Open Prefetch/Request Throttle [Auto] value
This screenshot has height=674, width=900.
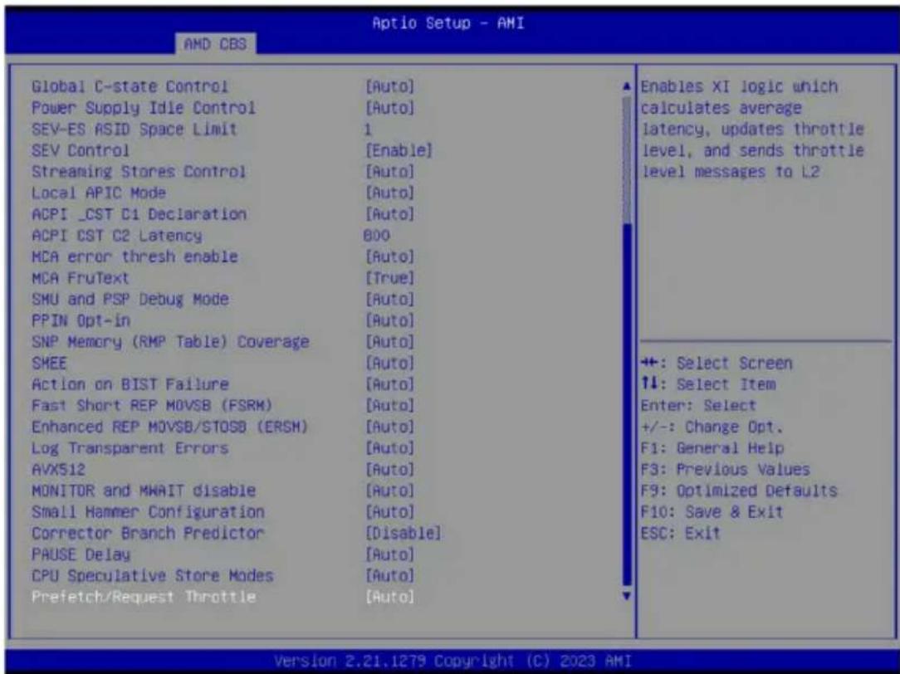click(389, 597)
